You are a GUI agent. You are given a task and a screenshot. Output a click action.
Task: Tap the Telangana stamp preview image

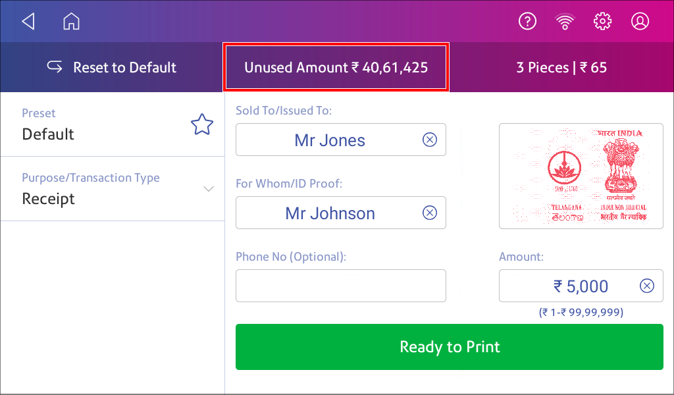coord(581,176)
